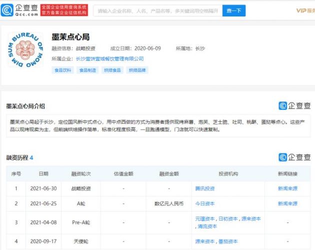The height and width of the screenshot is (250, 315).
Task: Open 日初资本 investor link
Action: (x=228, y=219)
